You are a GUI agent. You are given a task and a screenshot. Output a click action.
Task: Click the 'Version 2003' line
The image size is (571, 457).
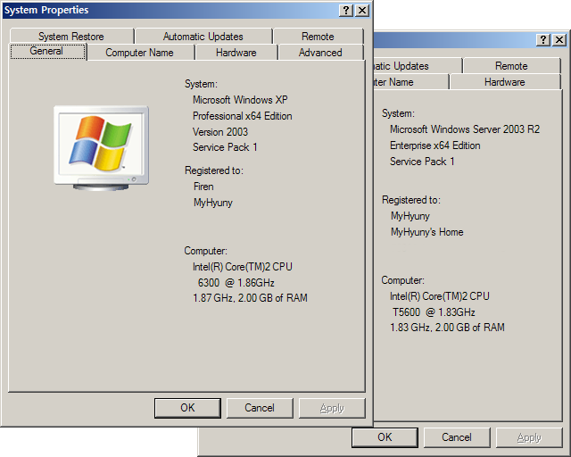(x=220, y=132)
